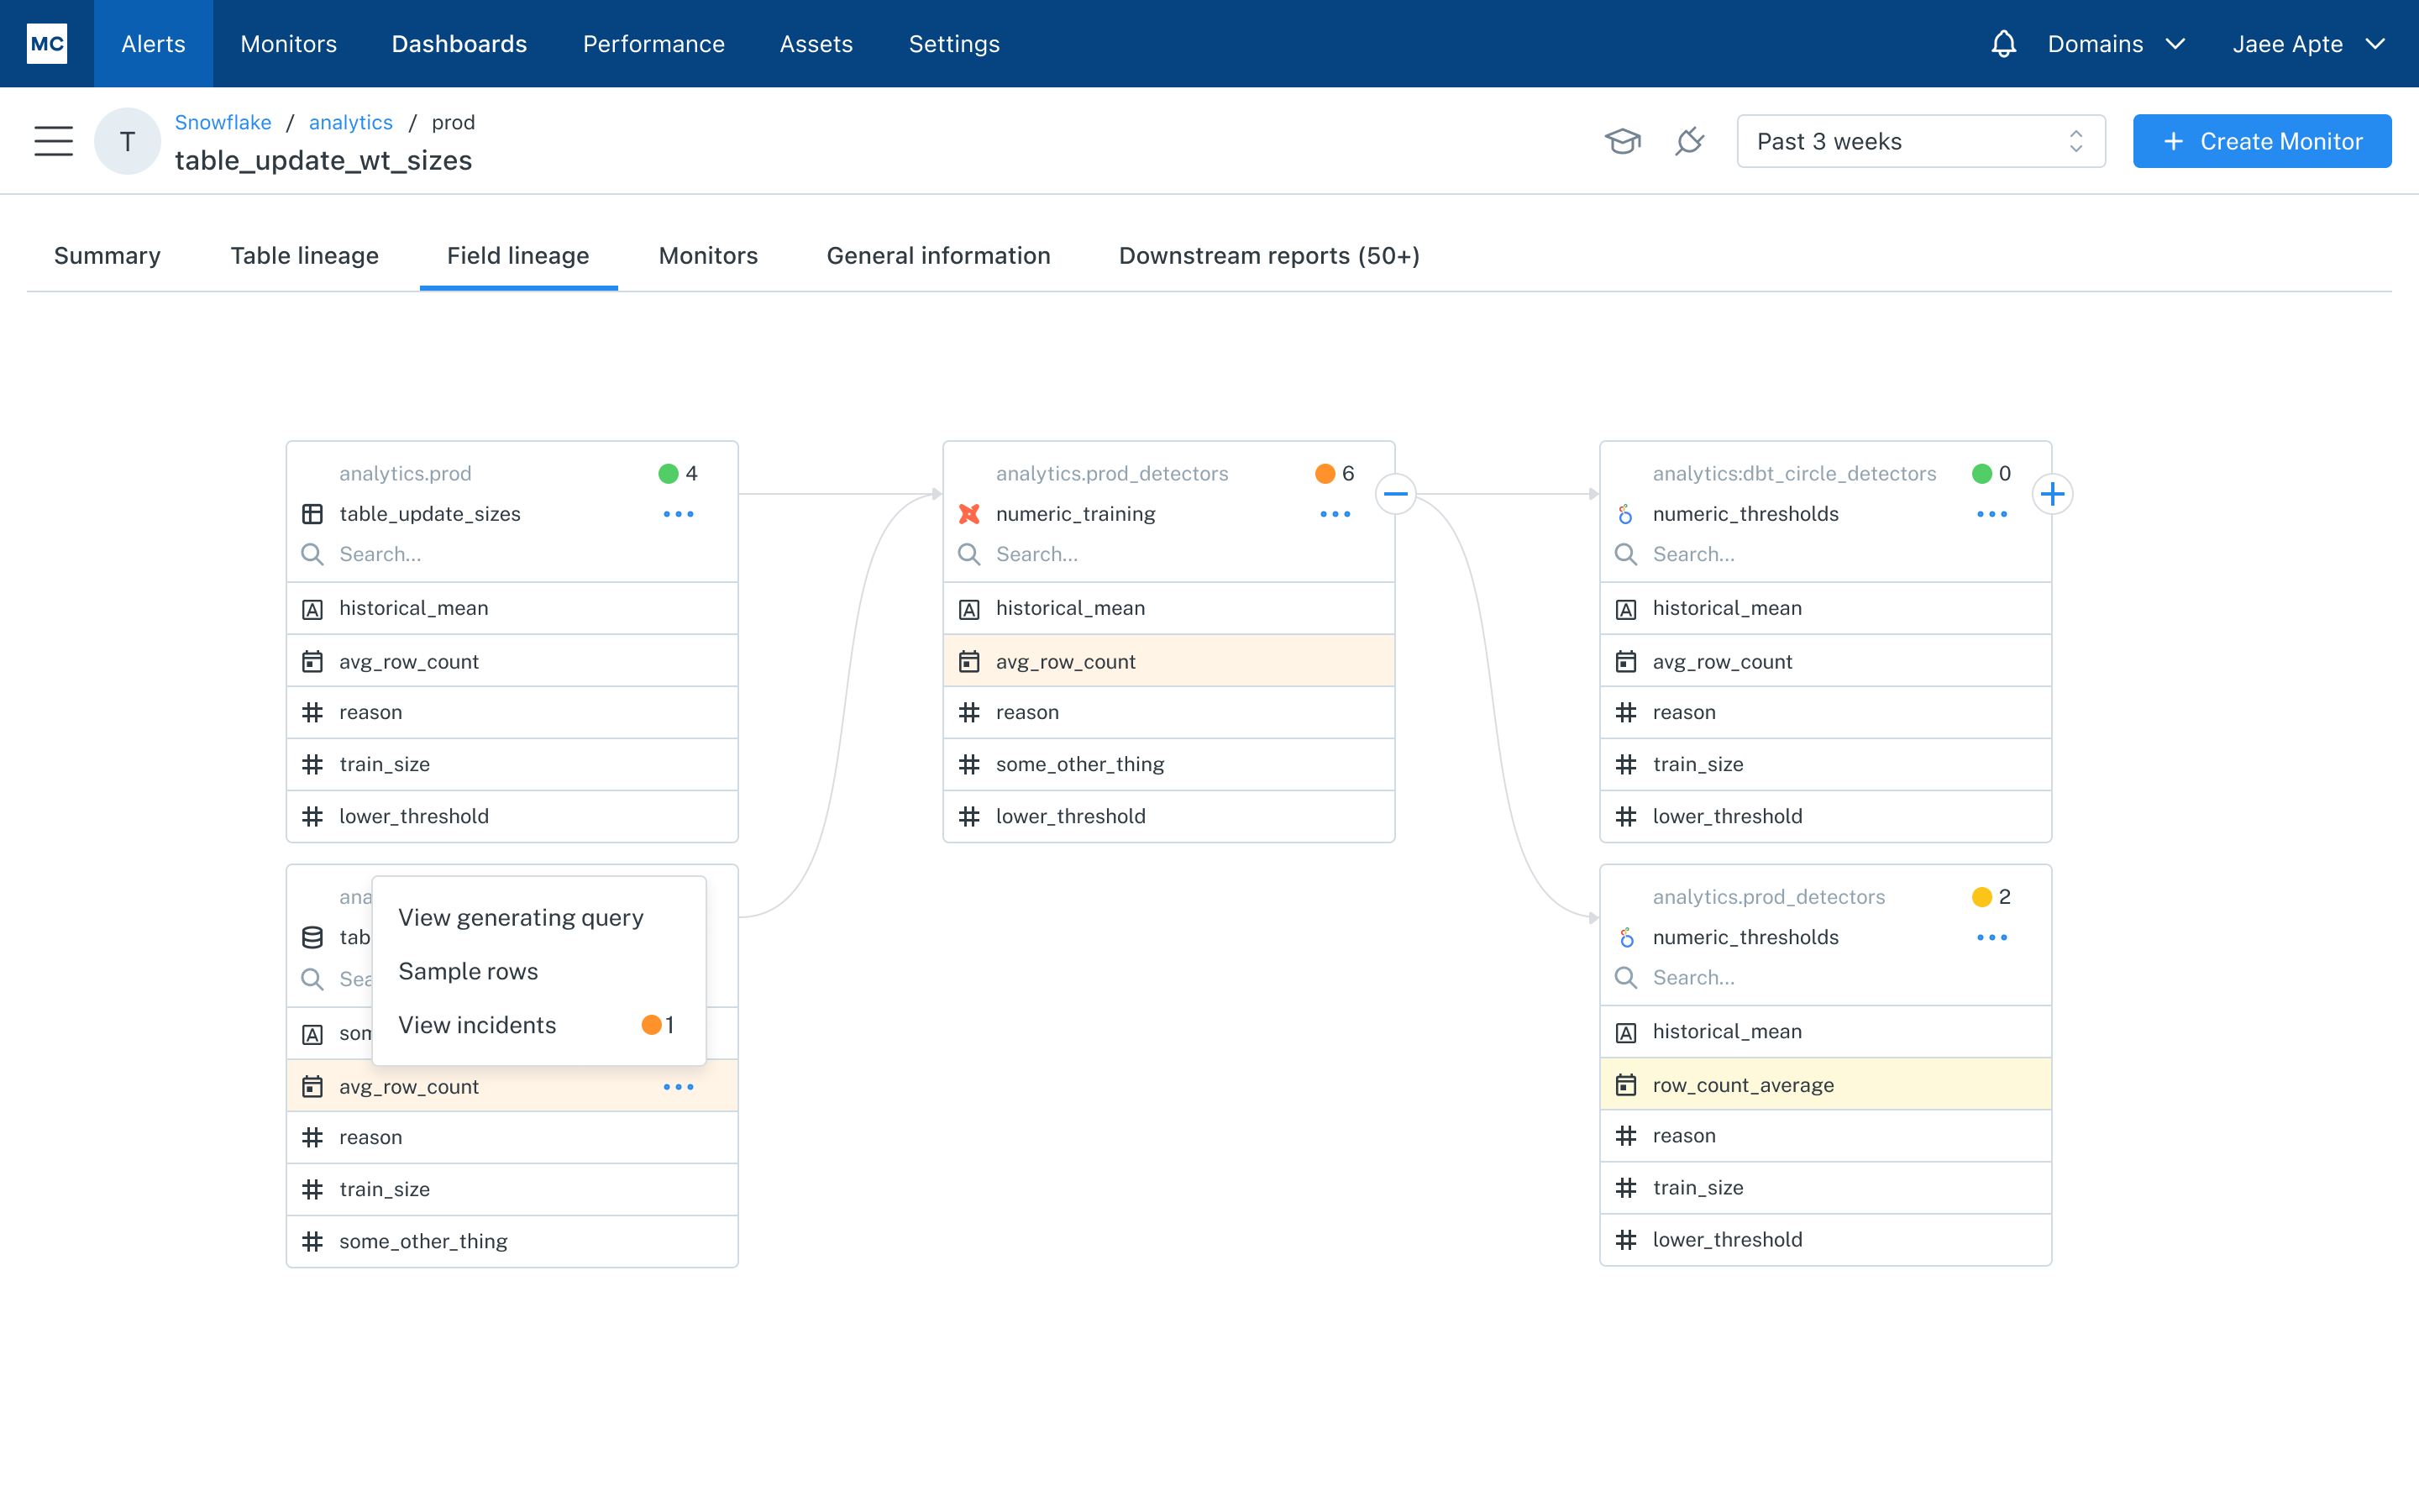
Task: Switch to the Monitors tab below the header
Action: [708, 256]
